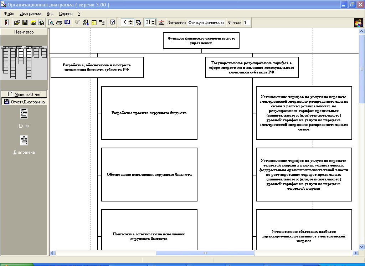The image size is (365, 266).
Task: Click the exit door icon
Action: point(7,22)
